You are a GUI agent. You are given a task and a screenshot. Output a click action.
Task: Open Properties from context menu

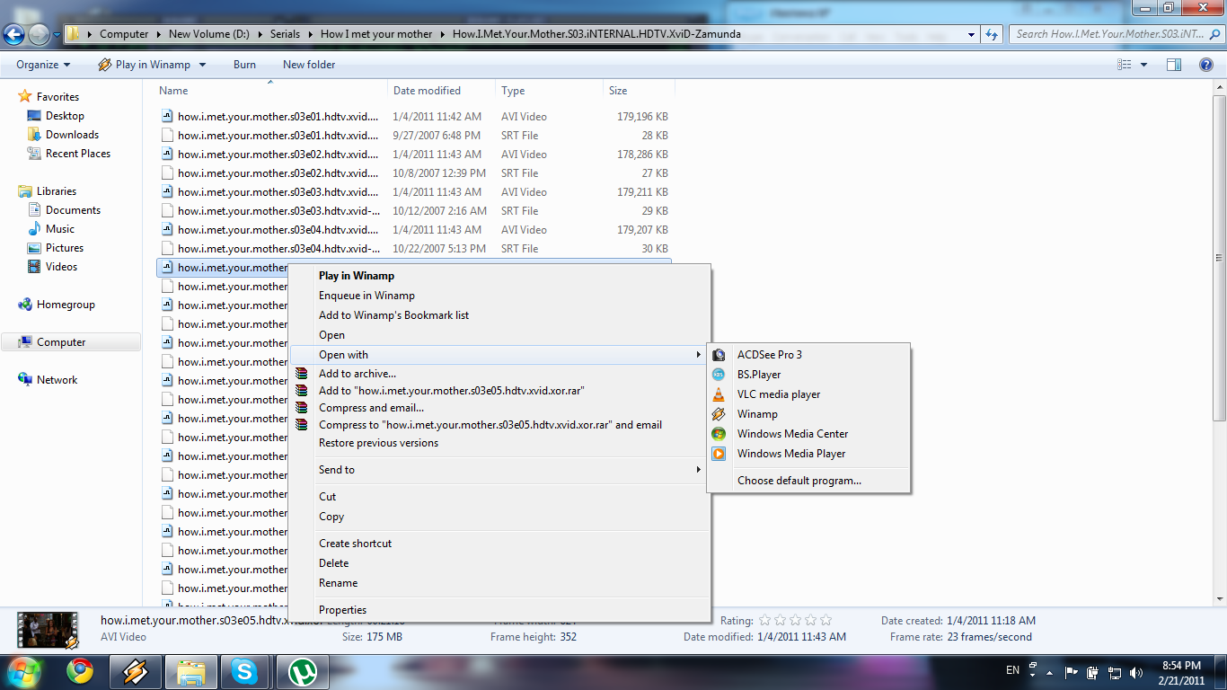[x=499, y=610]
